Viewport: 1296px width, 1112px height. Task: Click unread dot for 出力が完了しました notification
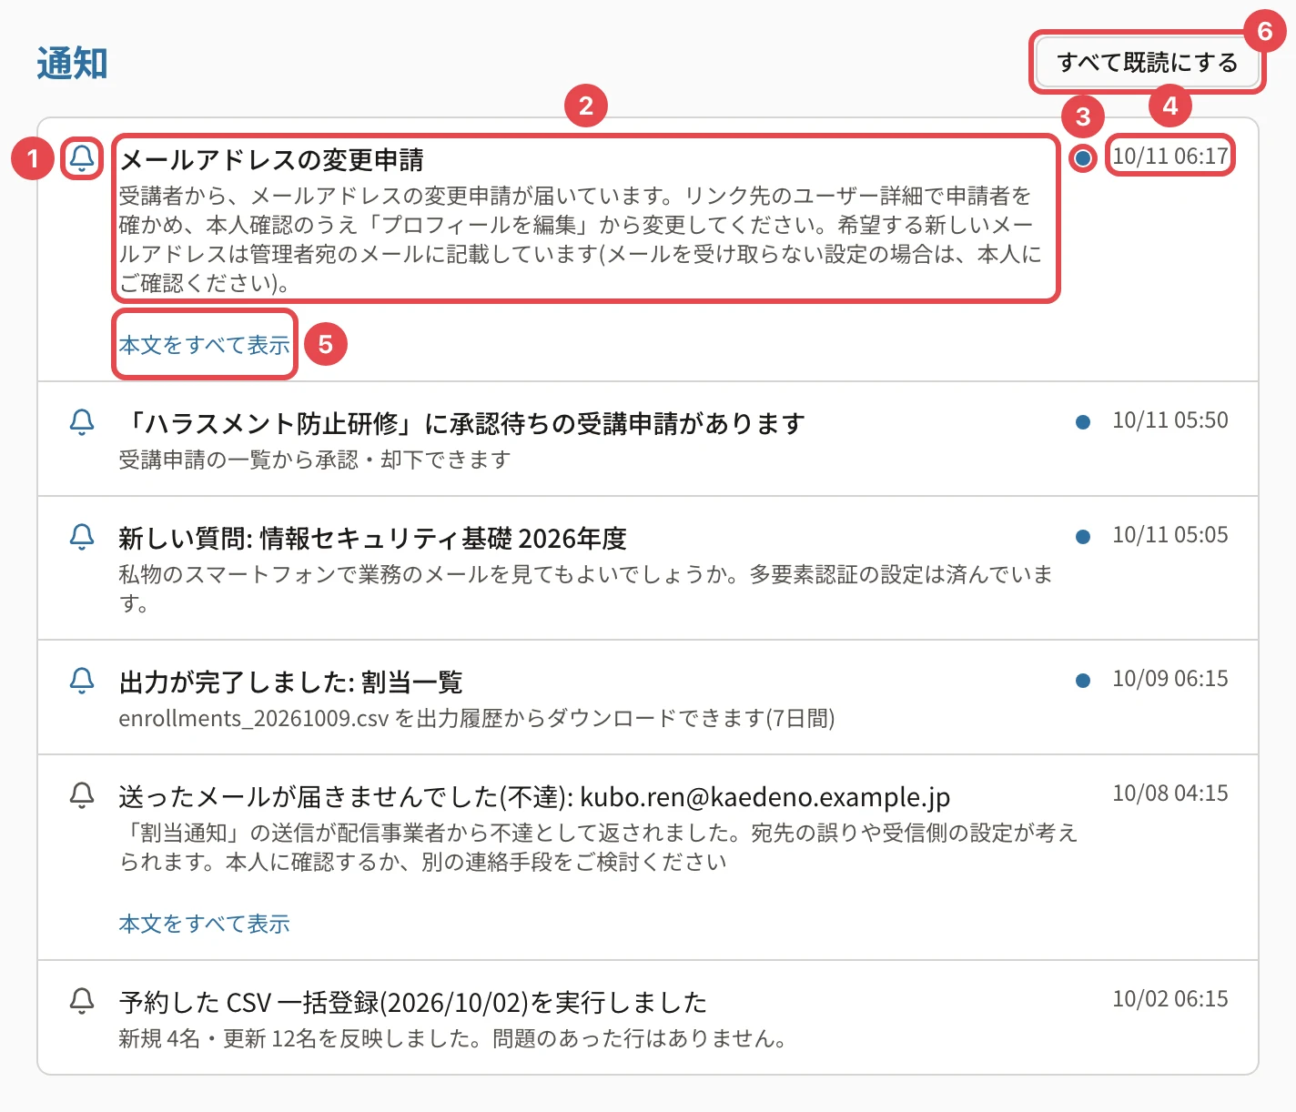pyautogui.click(x=1083, y=681)
